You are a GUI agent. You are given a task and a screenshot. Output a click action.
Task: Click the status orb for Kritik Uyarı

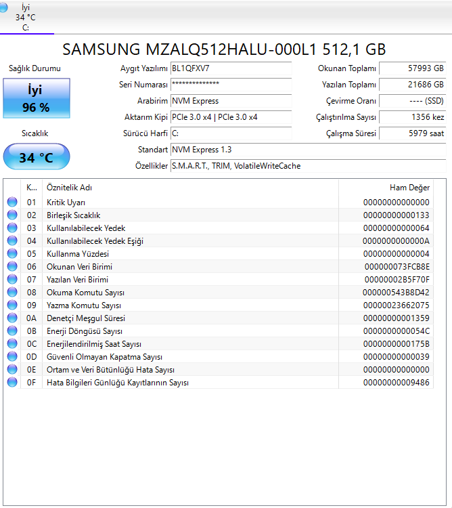[12, 202]
